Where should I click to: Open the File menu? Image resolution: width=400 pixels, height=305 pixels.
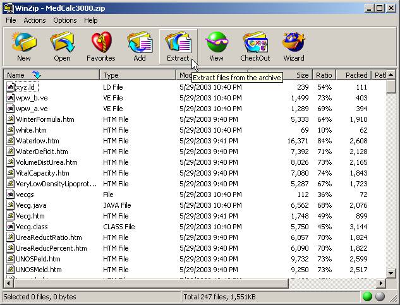(11, 20)
